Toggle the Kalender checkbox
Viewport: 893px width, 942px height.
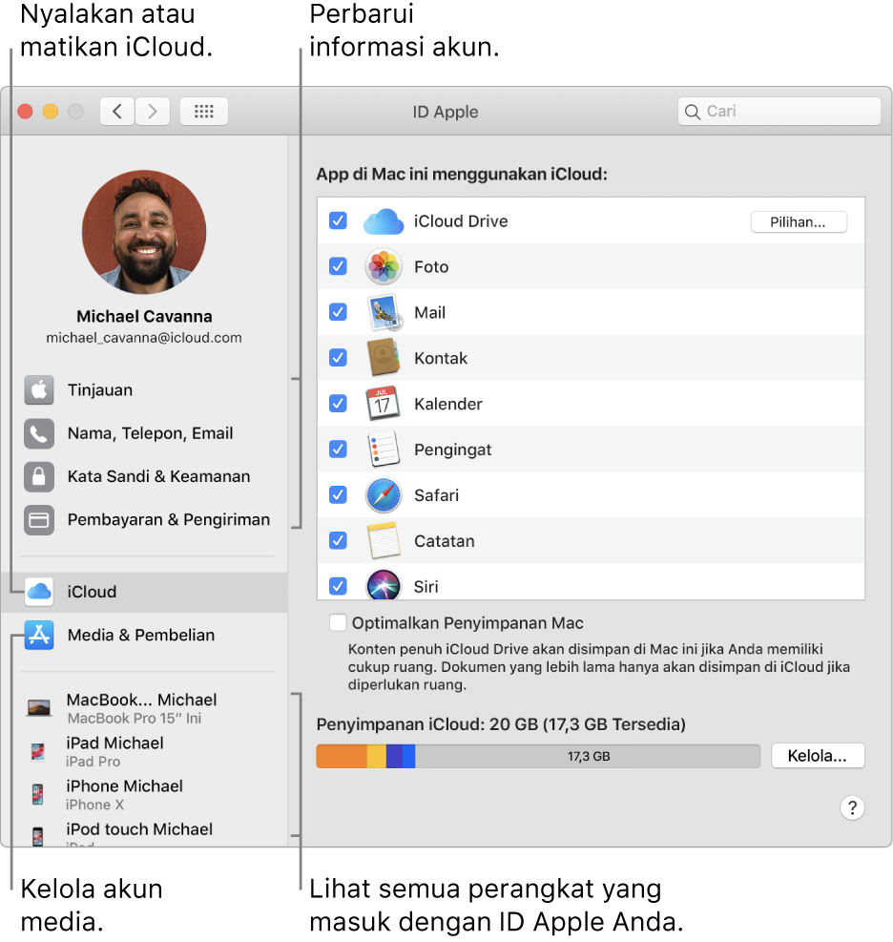click(338, 403)
